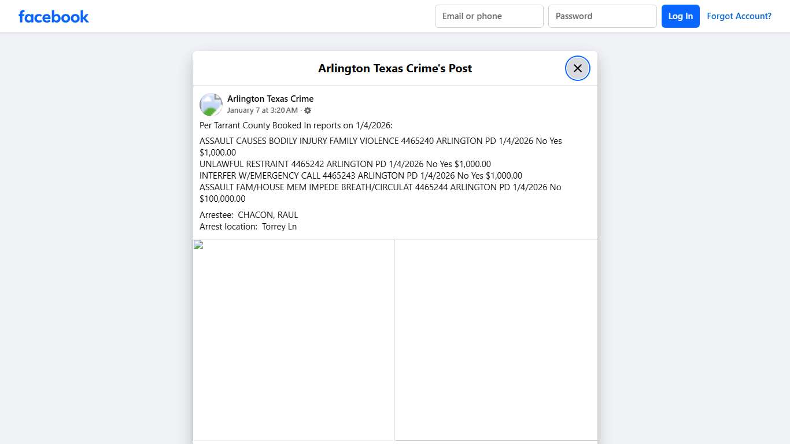This screenshot has height=444, width=790.
Task: Open the post privacy gear icon
Action: [x=308, y=110]
